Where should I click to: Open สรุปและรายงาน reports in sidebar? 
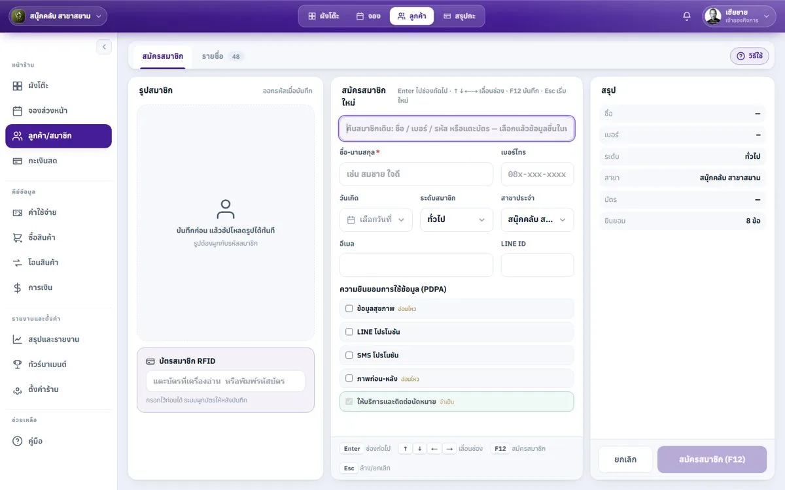[58, 339]
